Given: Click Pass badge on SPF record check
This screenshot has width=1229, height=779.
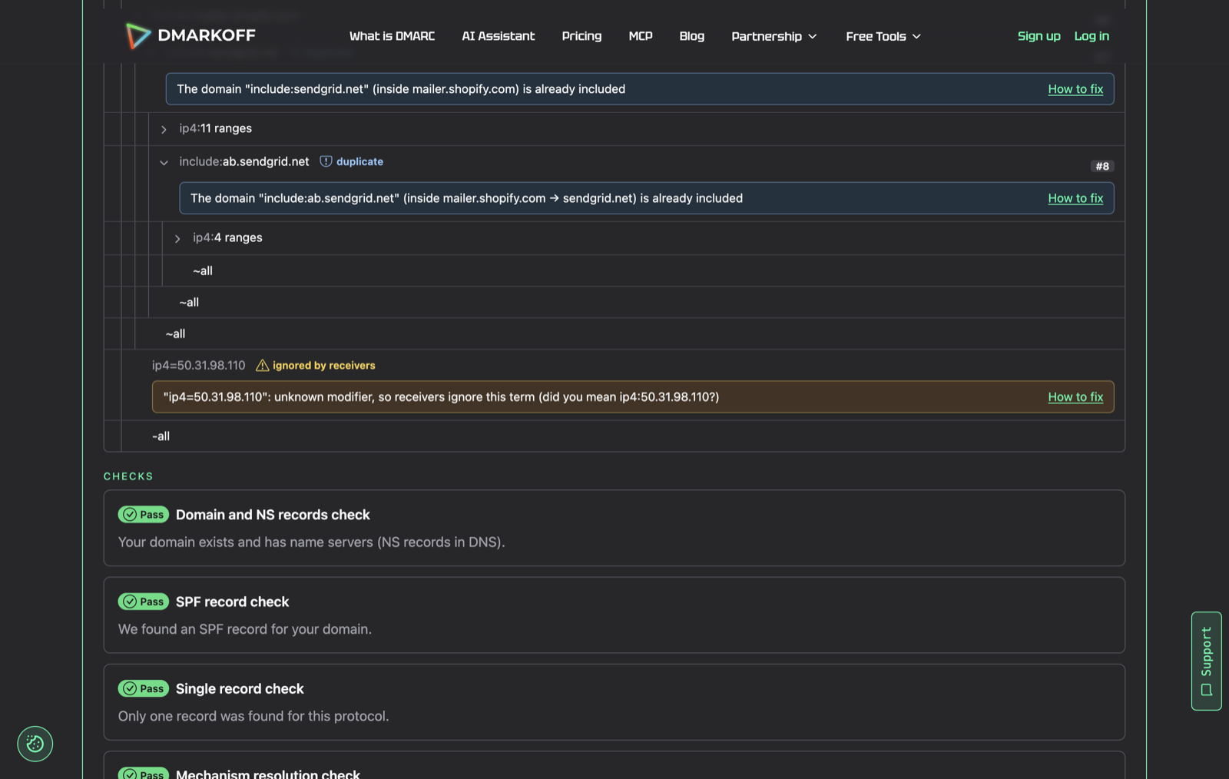Looking at the screenshot, I should [x=144, y=602].
